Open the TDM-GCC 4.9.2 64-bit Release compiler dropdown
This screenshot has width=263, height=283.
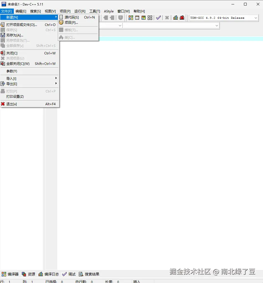tap(224, 18)
